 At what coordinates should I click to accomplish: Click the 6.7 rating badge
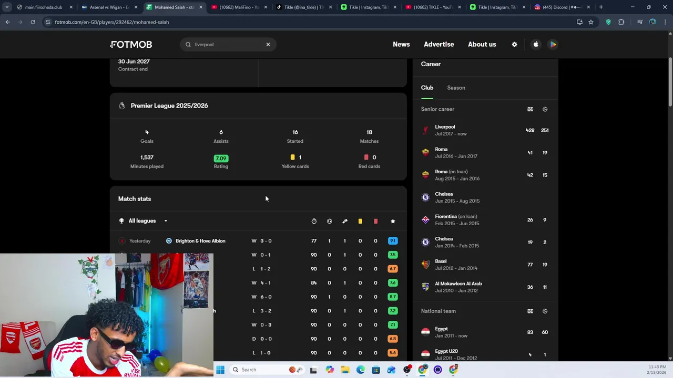click(393, 269)
